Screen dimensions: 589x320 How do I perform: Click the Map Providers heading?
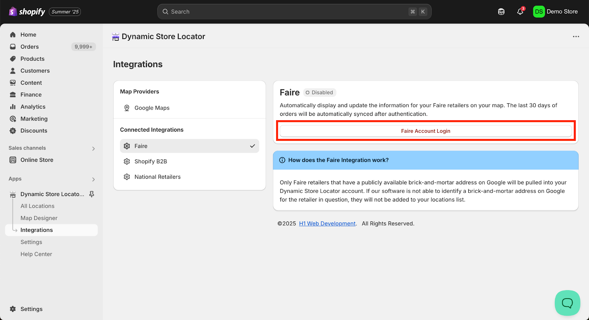point(140,92)
